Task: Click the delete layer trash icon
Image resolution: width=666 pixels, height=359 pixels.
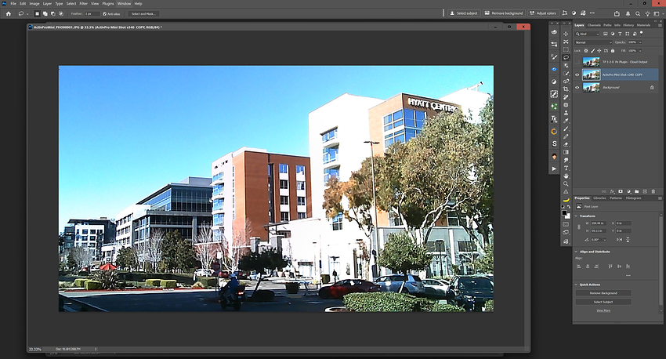Action: point(654,190)
